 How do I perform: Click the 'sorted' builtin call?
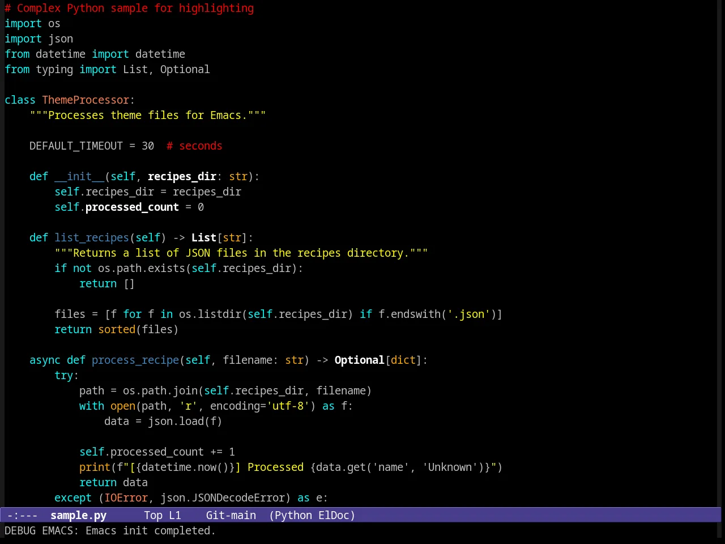tap(117, 329)
